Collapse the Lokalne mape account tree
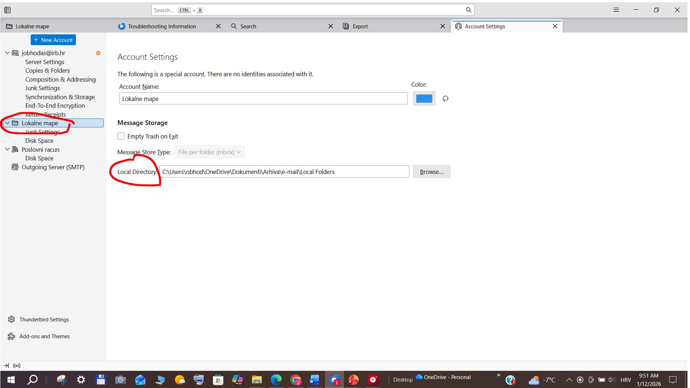Screen dimensions: 690x388 click(x=7, y=123)
